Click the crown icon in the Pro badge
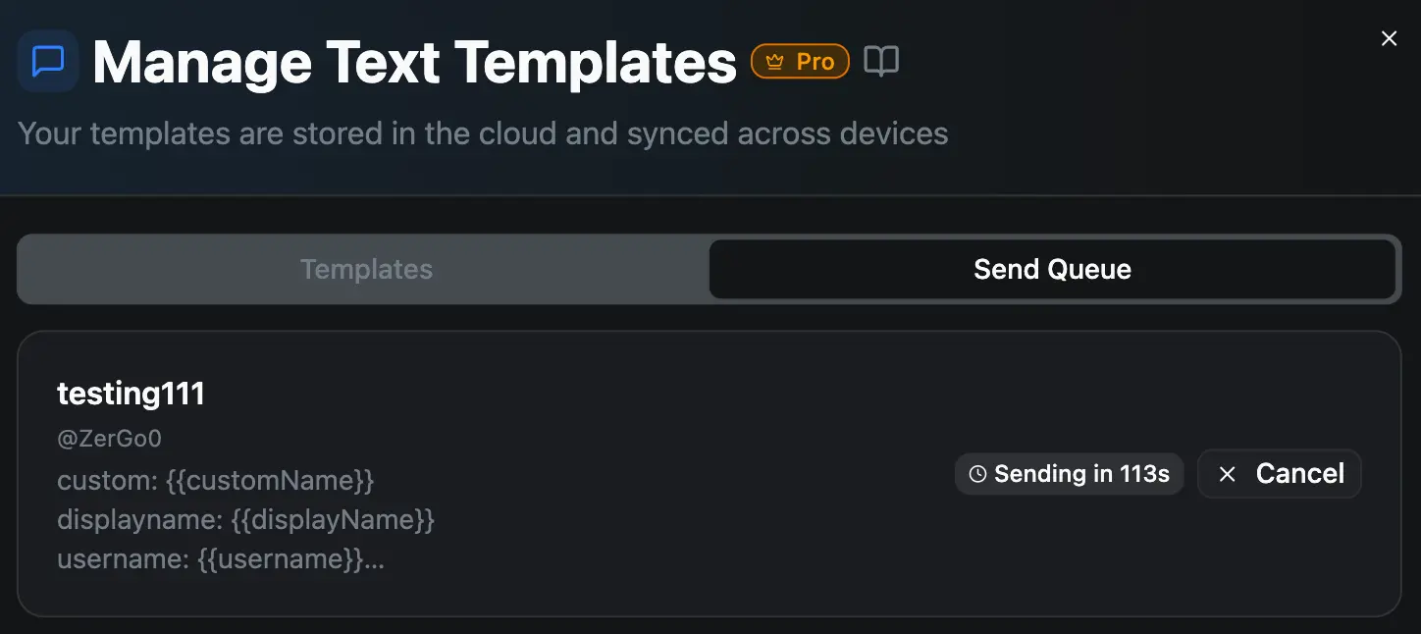The width and height of the screenshot is (1421, 634). coord(774,60)
